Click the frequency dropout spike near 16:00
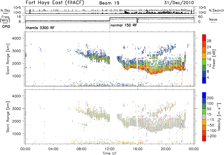 (x=137, y=20)
